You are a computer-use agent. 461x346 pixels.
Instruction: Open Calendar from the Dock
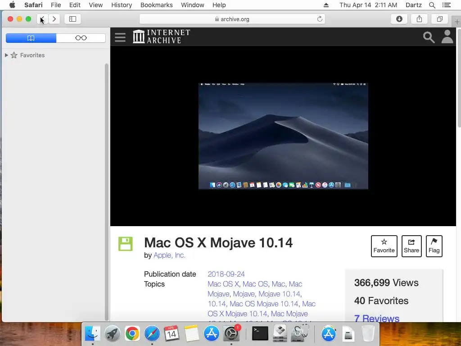(172, 334)
